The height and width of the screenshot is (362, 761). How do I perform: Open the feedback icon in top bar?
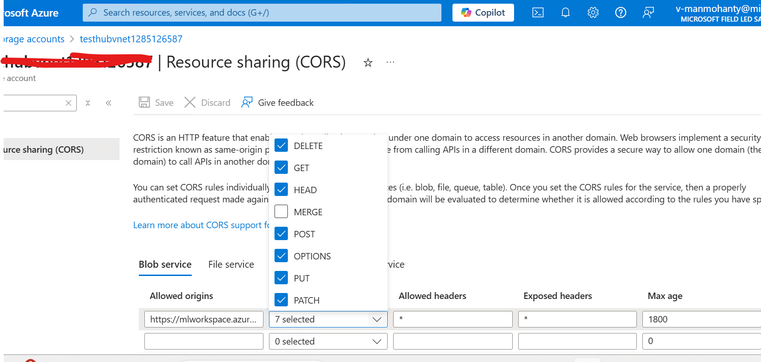pyautogui.click(x=648, y=13)
